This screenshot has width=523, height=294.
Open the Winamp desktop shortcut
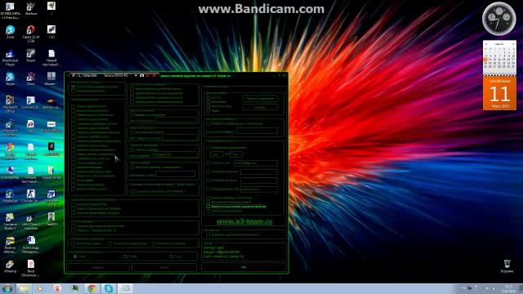(10, 267)
